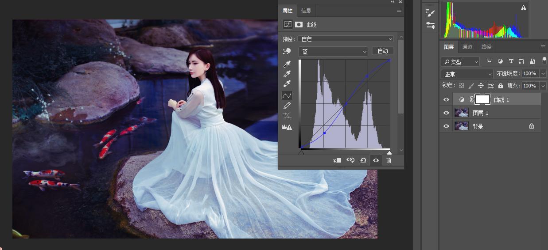Switch to the 信息 tab
This screenshot has height=250, width=548.
click(306, 11)
